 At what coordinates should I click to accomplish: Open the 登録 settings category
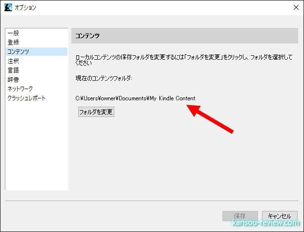coord(37,42)
